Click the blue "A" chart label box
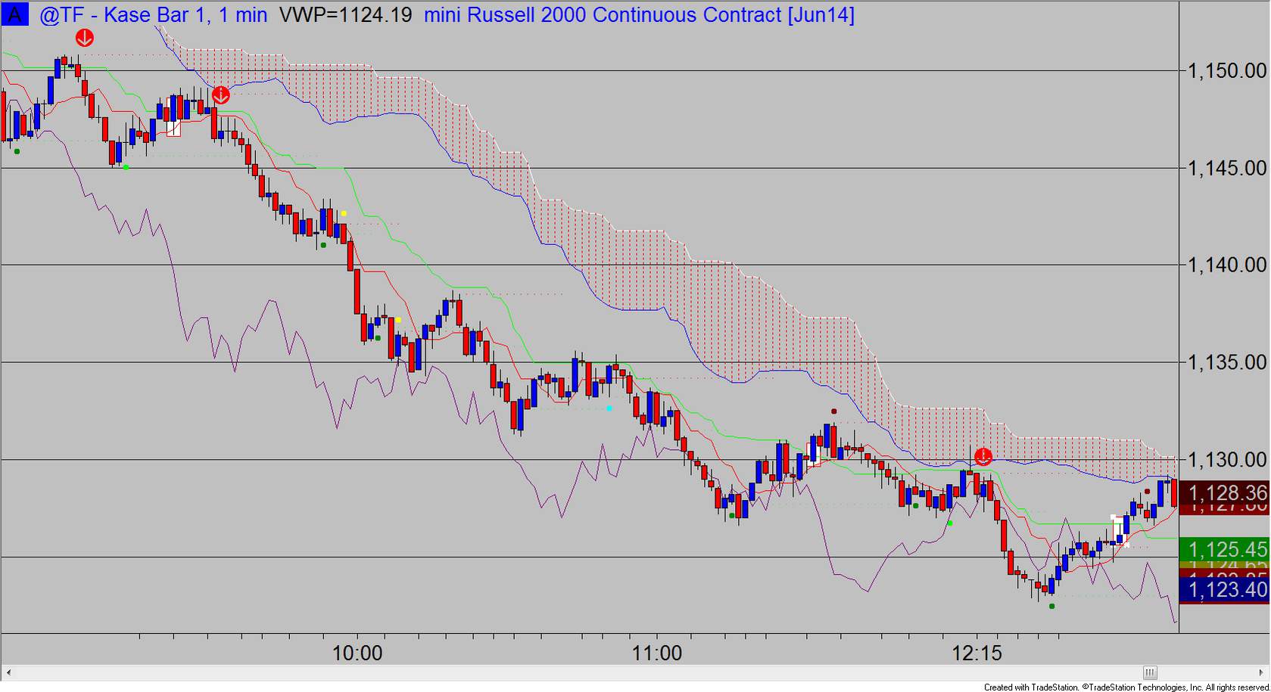This screenshot has height=692, width=1271. (14, 14)
